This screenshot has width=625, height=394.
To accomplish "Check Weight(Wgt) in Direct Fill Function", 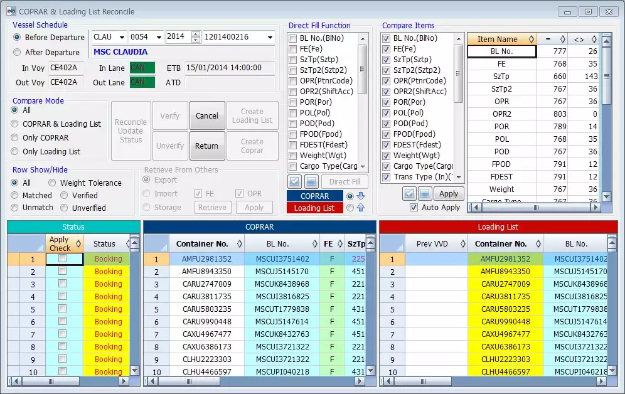I will tap(292, 156).
